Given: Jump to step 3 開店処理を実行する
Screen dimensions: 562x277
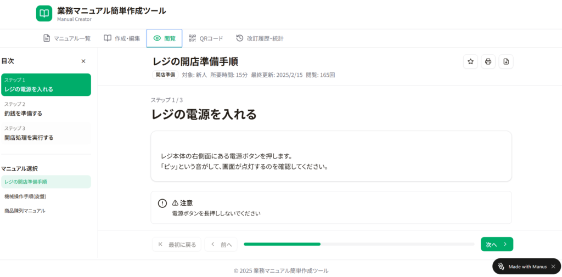Looking at the screenshot, I should (x=46, y=133).
